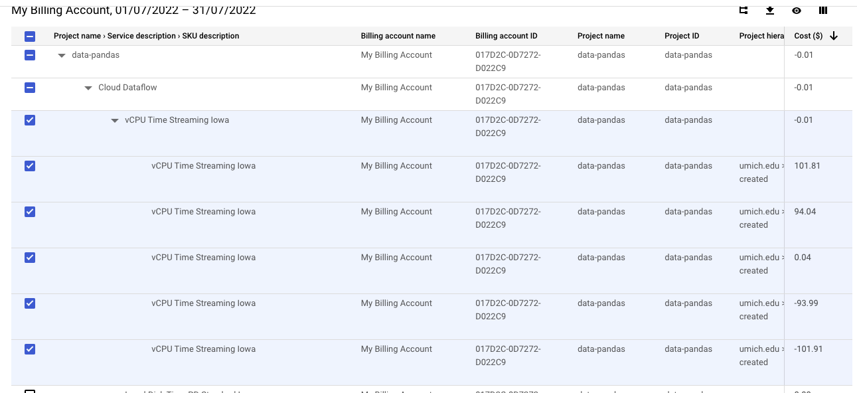Image resolution: width=857 pixels, height=393 pixels.
Task: Uncheck the row with cost -93.99
Action: (30, 303)
